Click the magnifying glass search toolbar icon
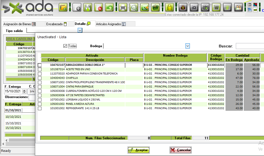Image resolution: width=264 pixels, height=156 pixels. point(133,7)
